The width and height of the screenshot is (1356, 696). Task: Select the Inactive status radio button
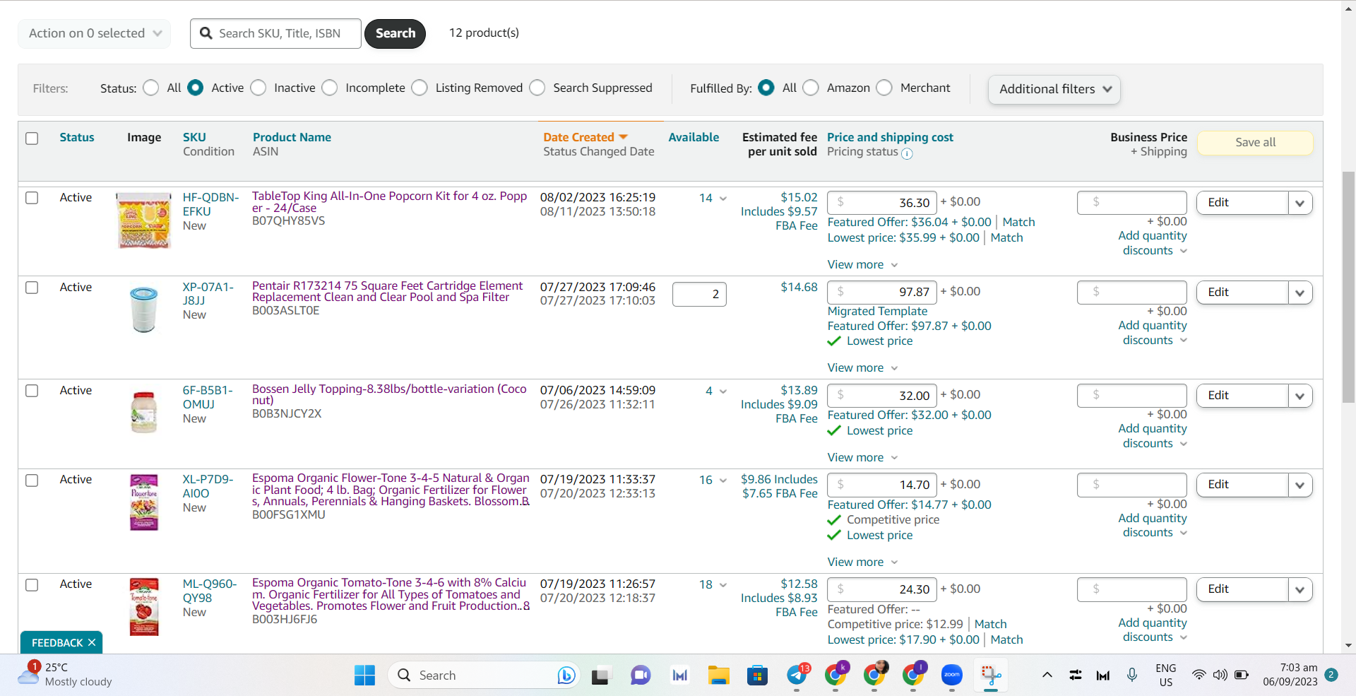258,88
